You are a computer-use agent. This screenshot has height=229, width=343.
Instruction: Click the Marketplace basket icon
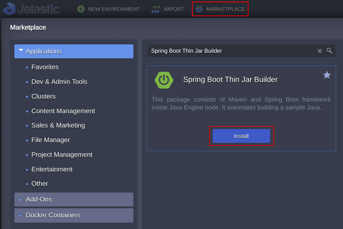tap(199, 9)
